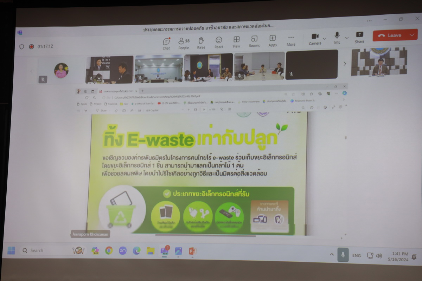The image size is (422, 281).
Task: Expand the Leave options dropdown arrow
Action: (x=412, y=35)
